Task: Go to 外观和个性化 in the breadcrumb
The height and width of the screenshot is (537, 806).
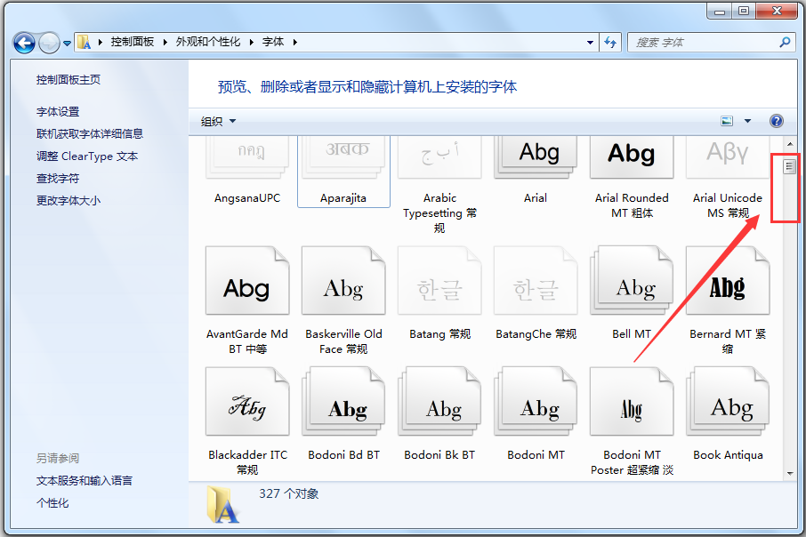Action: pos(207,42)
